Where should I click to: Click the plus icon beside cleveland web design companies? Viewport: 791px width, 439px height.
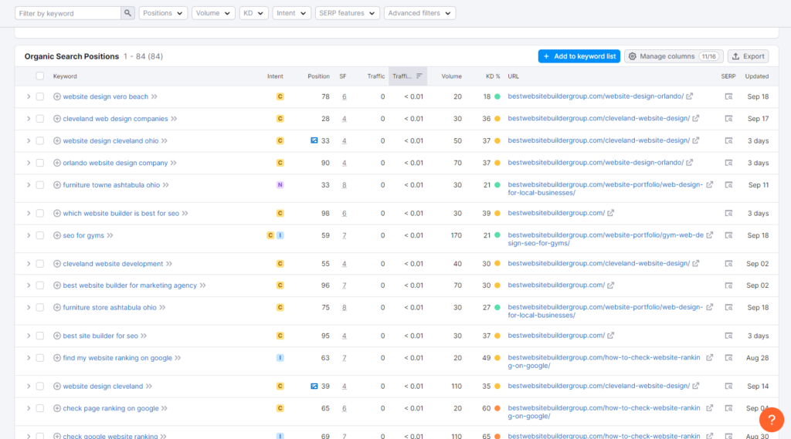pyautogui.click(x=57, y=119)
